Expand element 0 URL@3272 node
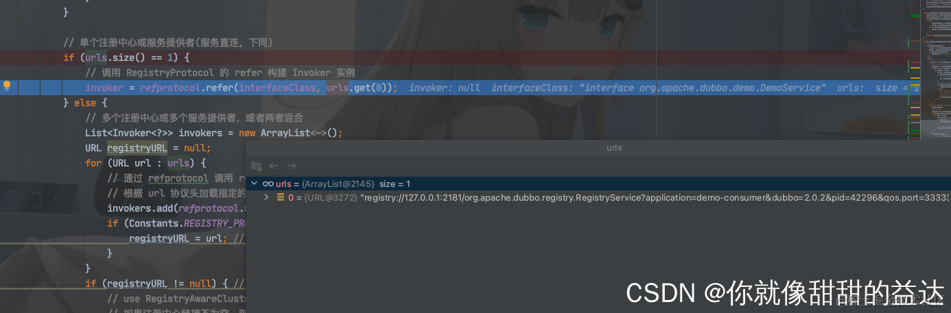The height and width of the screenshot is (313, 951). (x=267, y=197)
